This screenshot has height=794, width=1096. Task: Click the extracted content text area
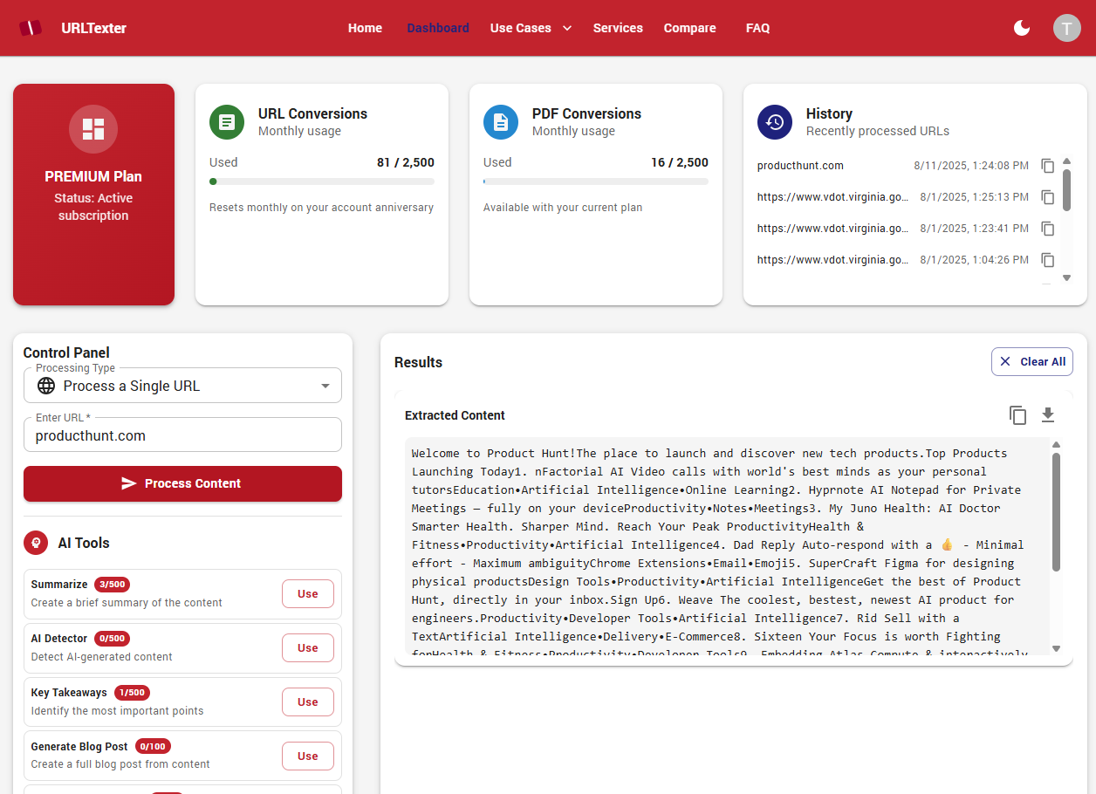pyautogui.click(x=726, y=548)
